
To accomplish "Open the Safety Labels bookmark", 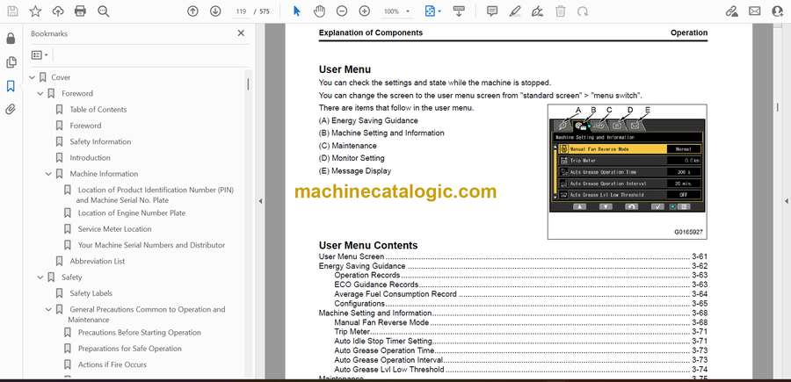I will pyautogui.click(x=91, y=293).
